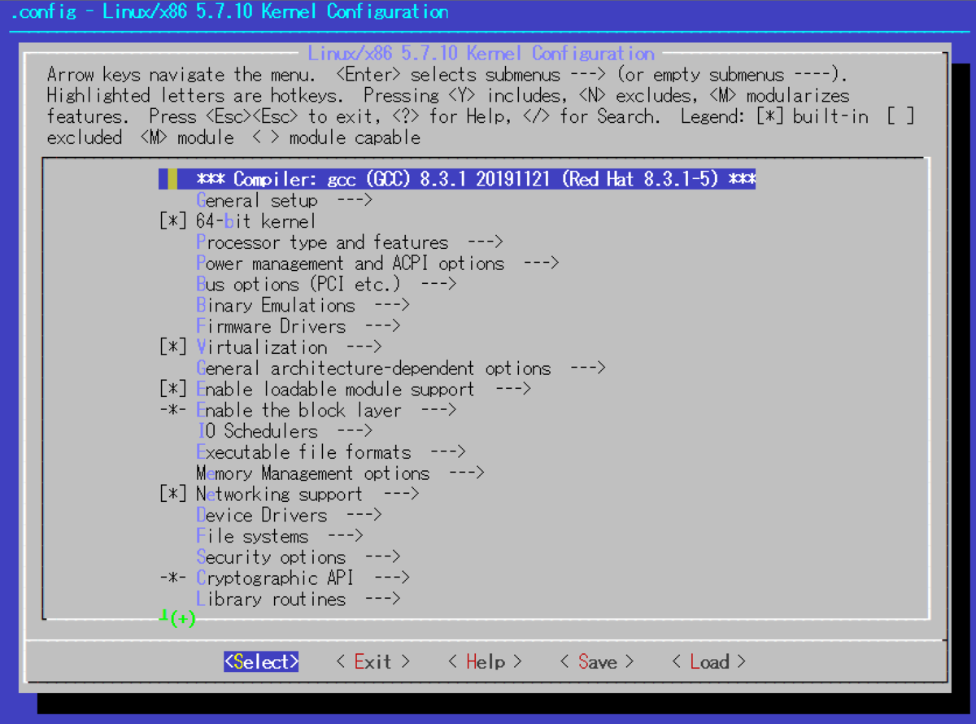Expand Enable loadable module support arrow
Viewport: 976px width, 724px height.
(513, 390)
